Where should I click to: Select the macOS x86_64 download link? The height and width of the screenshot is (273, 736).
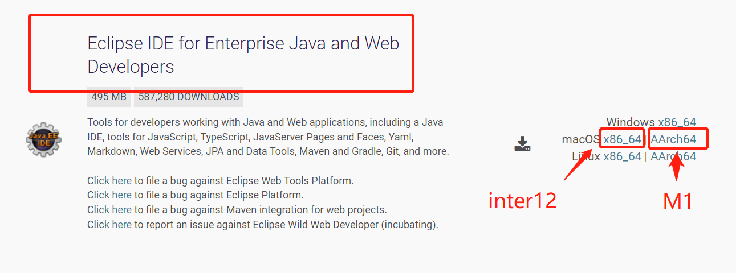(x=623, y=139)
